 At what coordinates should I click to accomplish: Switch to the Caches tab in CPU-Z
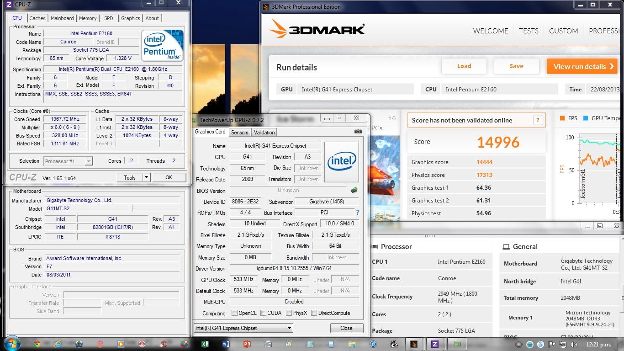pyautogui.click(x=37, y=18)
